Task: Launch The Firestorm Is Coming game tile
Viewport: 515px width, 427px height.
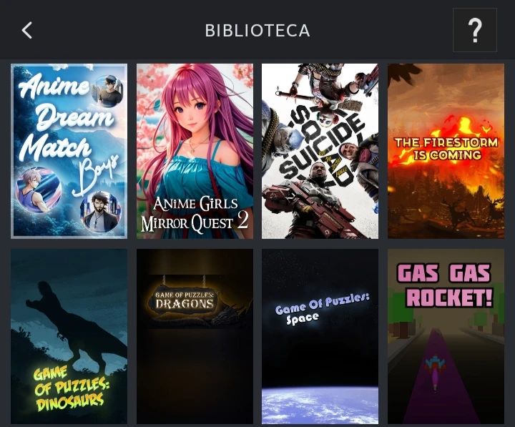Action: click(x=446, y=151)
